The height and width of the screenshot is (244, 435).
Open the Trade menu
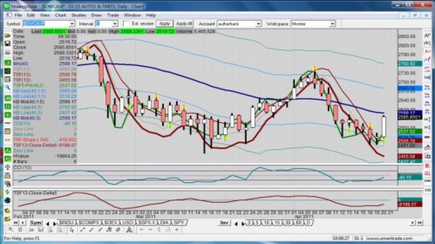click(112, 15)
